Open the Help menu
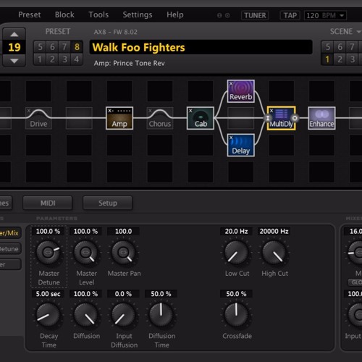Viewport: 362px width, 362px height. (175, 14)
